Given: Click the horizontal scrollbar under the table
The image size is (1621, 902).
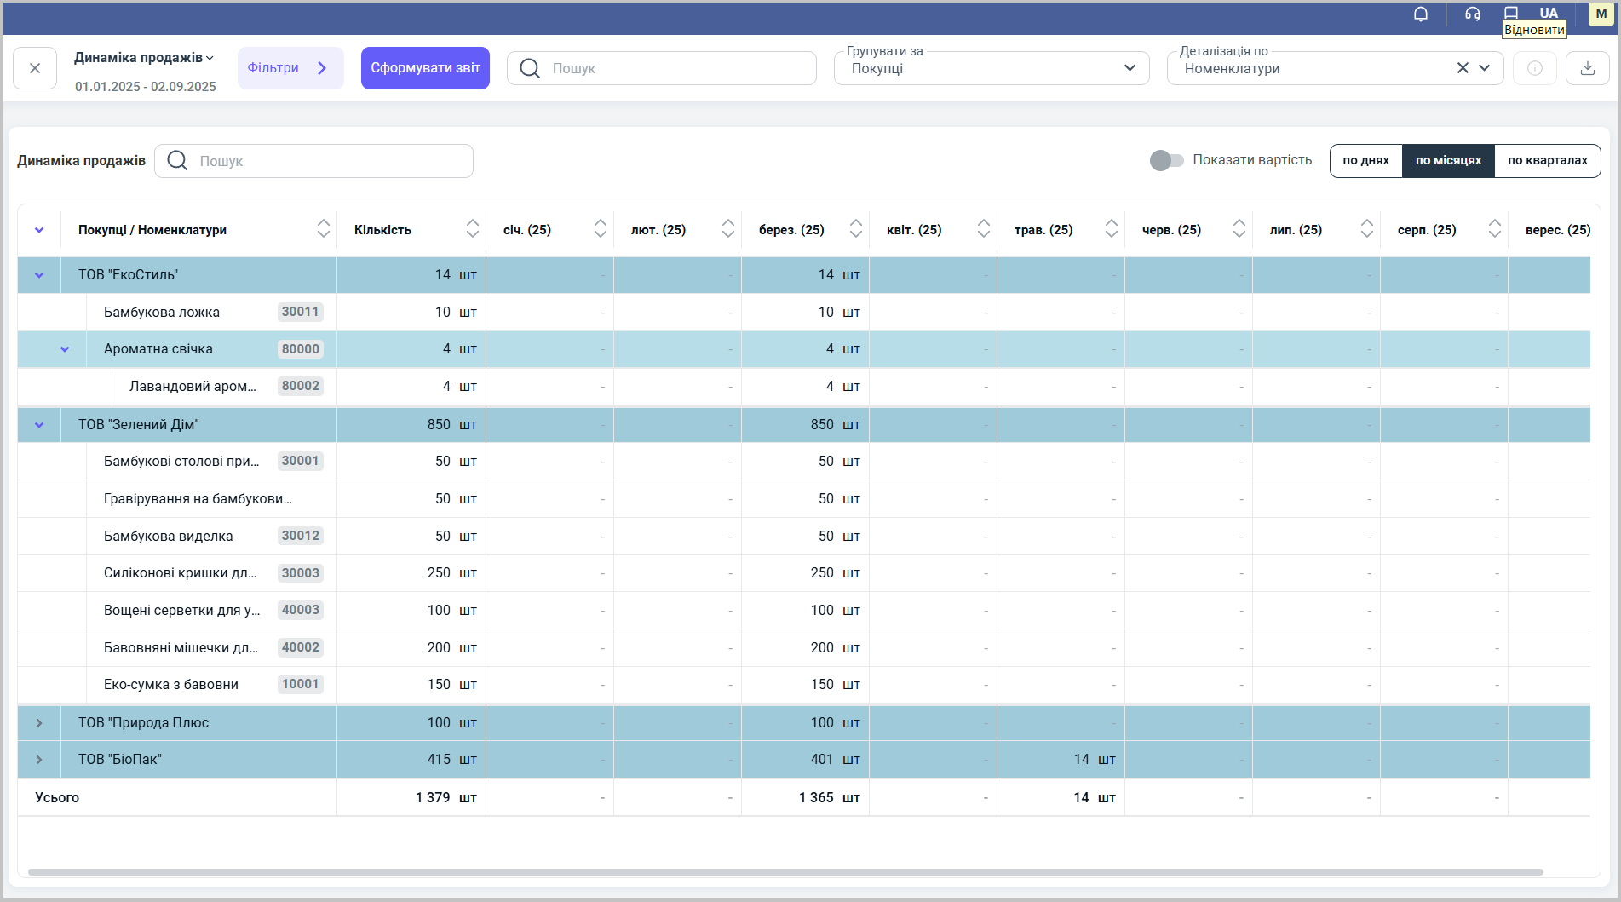Looking at the screenshot, I should point(784,872).
